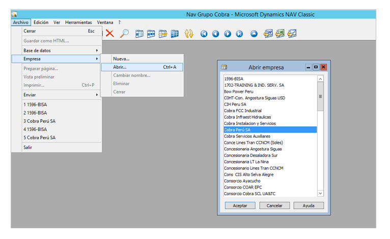Expand the Base de datos submenu
This screenshot has width=390, height=239.
point(57,50)
